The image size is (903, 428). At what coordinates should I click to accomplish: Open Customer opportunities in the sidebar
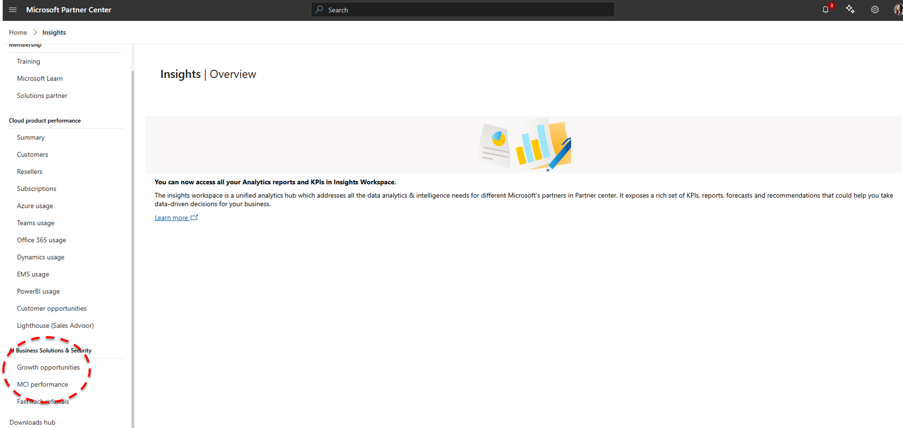52,309
